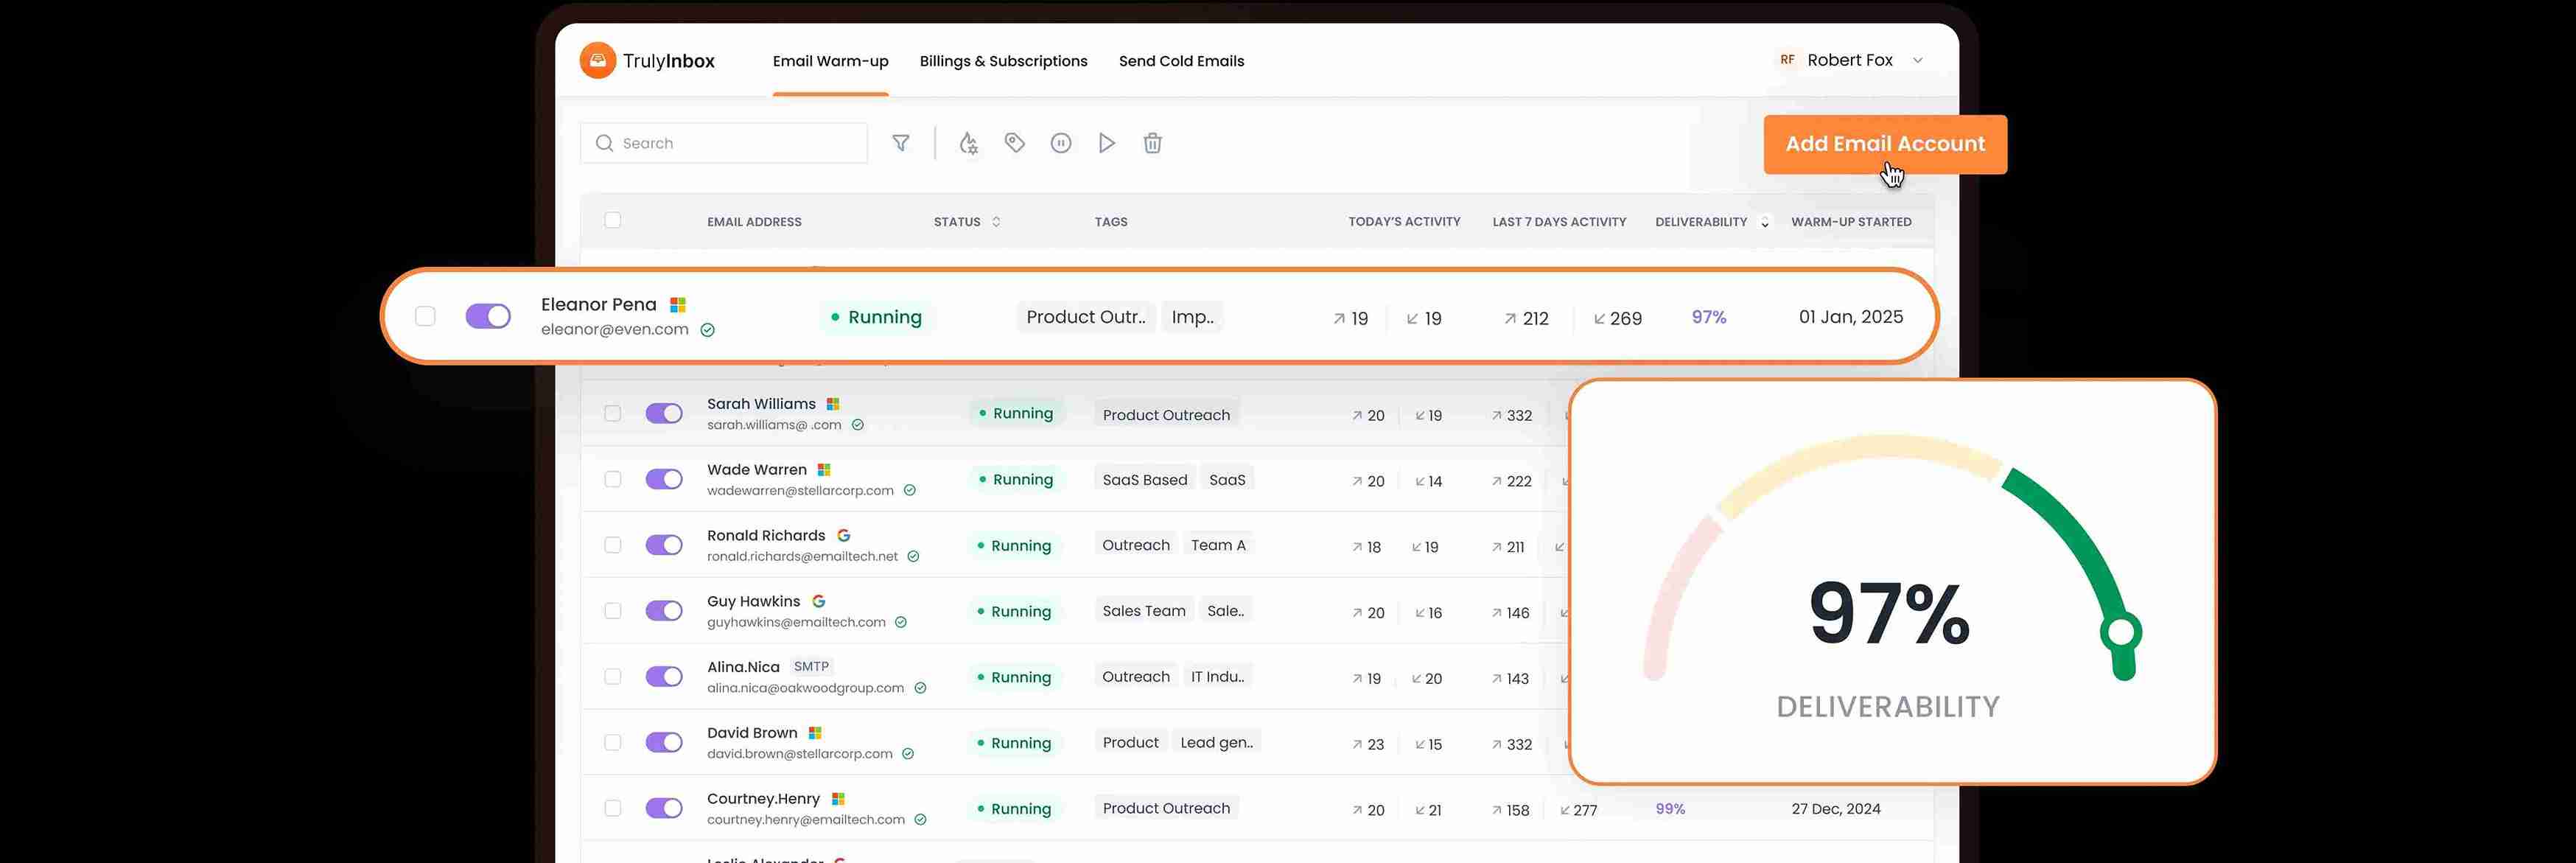Screen dimensions: 2576x863
Task: Switch to Send Cold Emails tab
Action: (x=1181, y=61)
